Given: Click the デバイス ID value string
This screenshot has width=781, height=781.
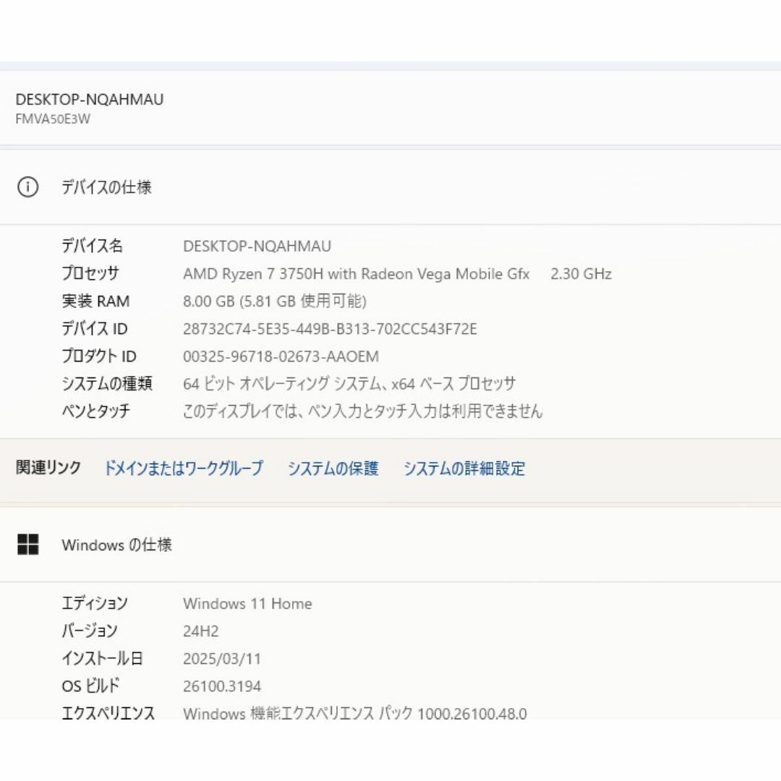Looking at the screenshot, I should pos(330,329).
